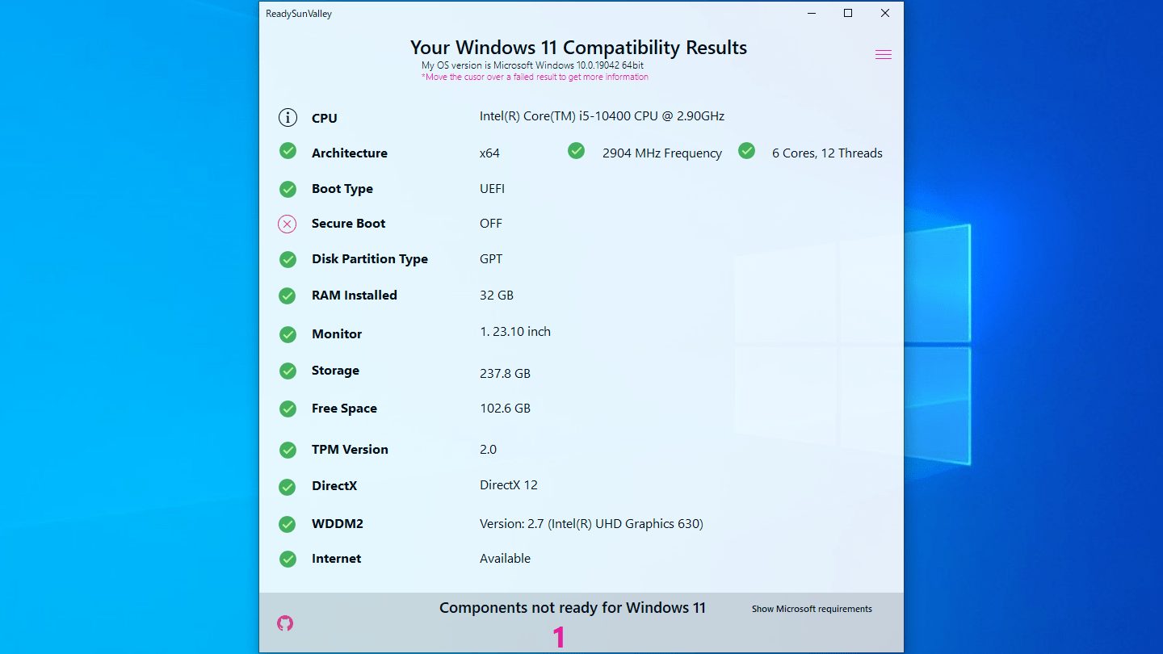Click the CPU label
Screen dimensions: 1163x654
(325, 118)
